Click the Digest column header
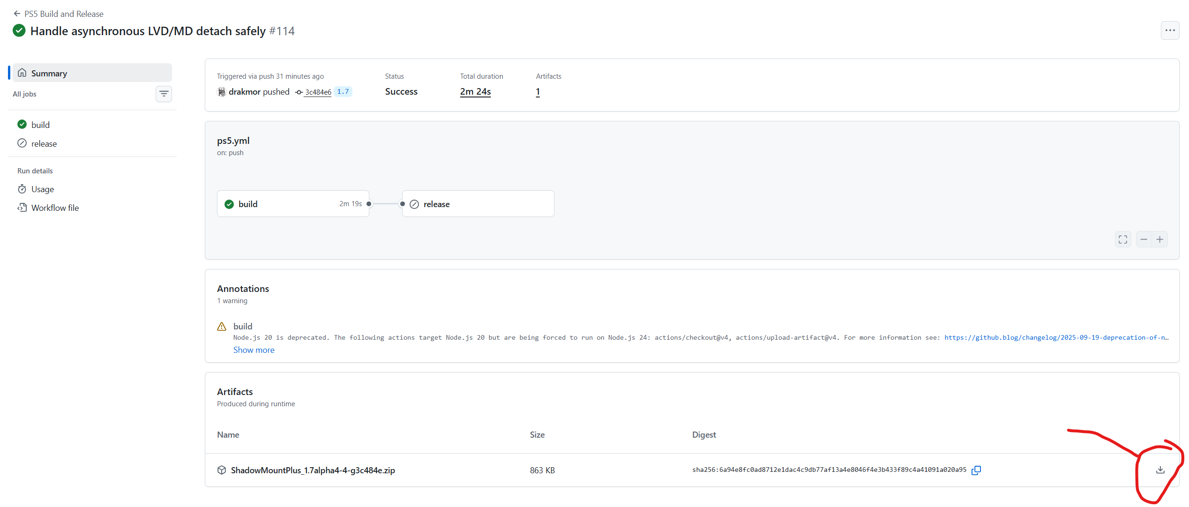1189x507 pixels. click(x=704, y=435)
